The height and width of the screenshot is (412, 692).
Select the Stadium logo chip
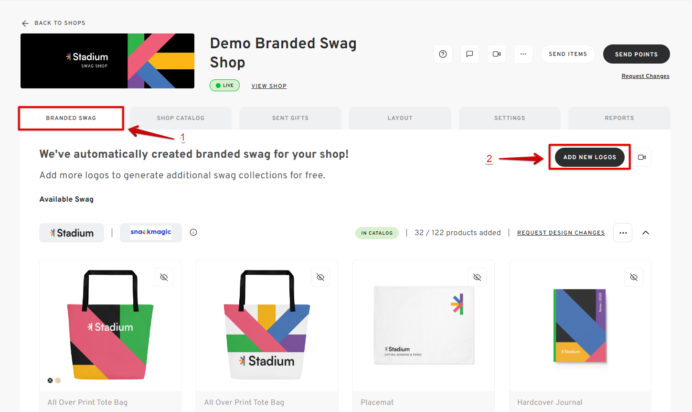[x=71, y=233]
